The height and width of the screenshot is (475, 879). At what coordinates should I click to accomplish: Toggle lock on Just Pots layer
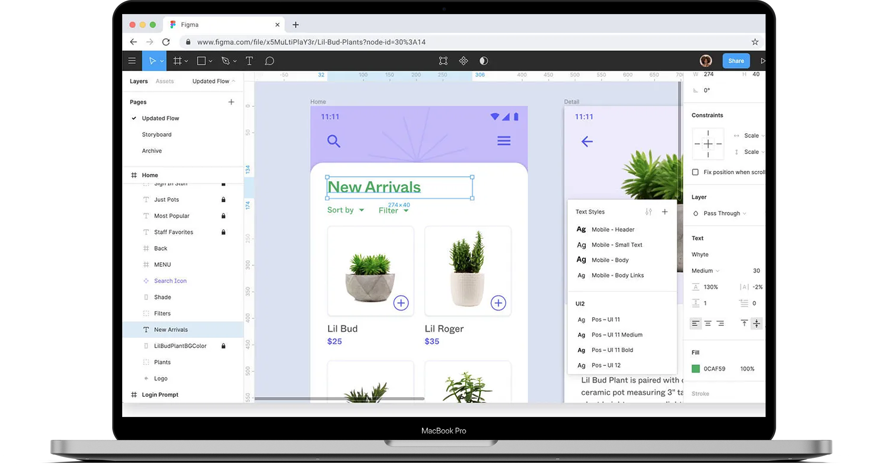[x=223, y=199]
